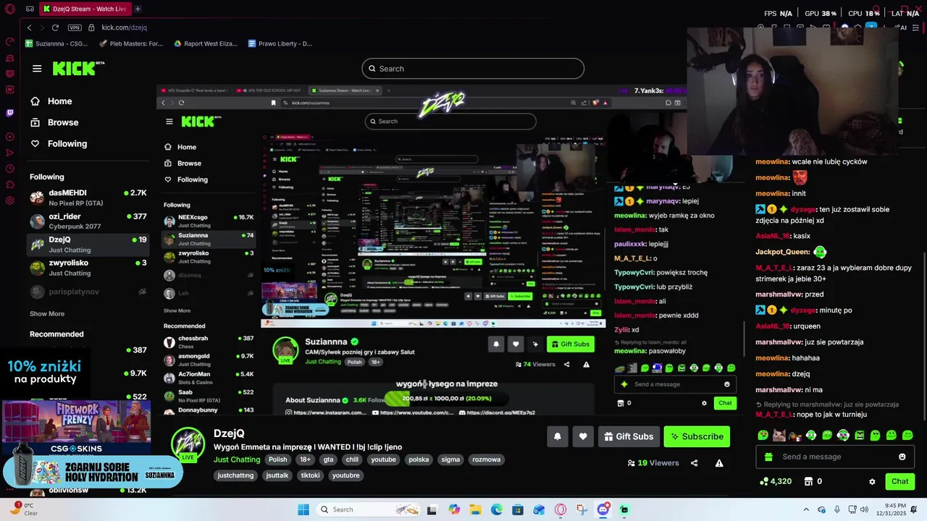The image size is (927, 521).
Task: Click the Windows taskbar Search box
Action: (x=368, y=509)
